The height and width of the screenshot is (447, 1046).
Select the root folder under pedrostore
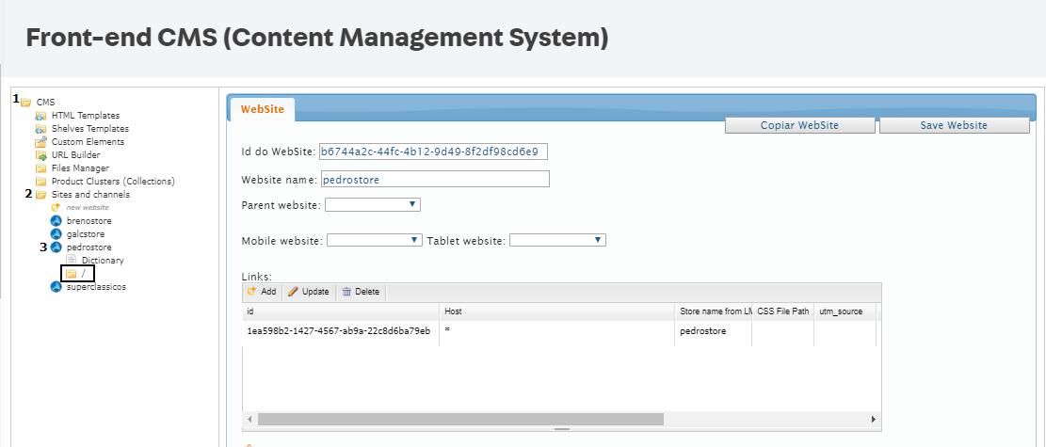[77, 273]
